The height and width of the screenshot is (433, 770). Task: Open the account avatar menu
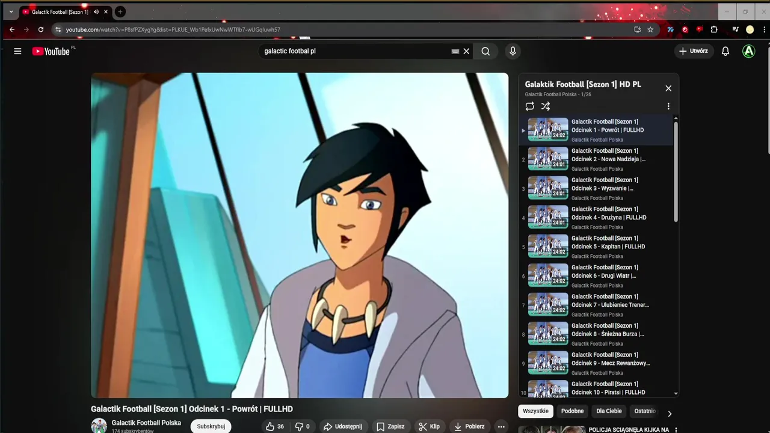pos(748,51)
